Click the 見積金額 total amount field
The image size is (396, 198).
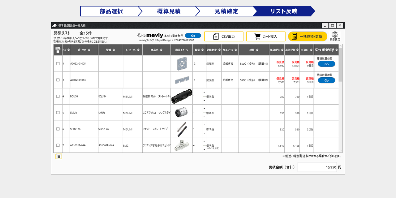click(x=317, y=167)
